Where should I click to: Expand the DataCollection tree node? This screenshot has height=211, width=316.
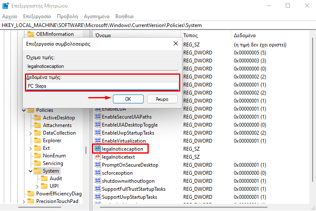point(31,133)
